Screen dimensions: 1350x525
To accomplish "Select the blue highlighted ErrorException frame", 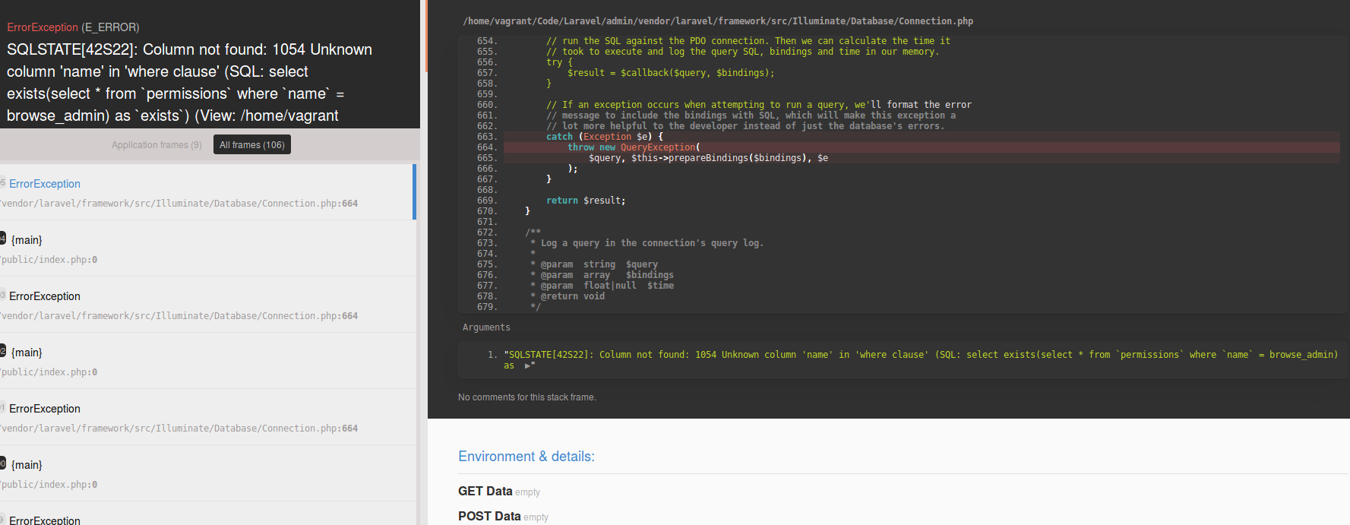I will tap(207, 192).
